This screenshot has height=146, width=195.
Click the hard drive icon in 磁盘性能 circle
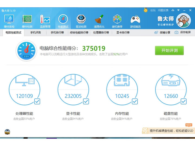coord(171,80)
